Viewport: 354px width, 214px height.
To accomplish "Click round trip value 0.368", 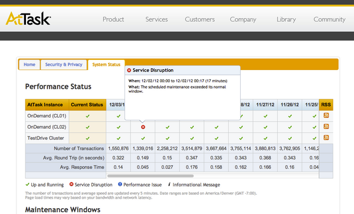I will [265, 158].
